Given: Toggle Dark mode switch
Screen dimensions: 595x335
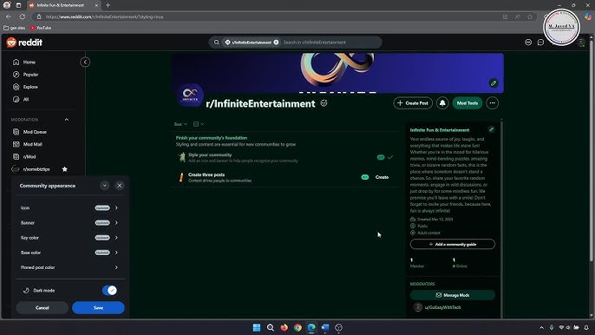Looking at the screenshot, I should coord(109,290).
